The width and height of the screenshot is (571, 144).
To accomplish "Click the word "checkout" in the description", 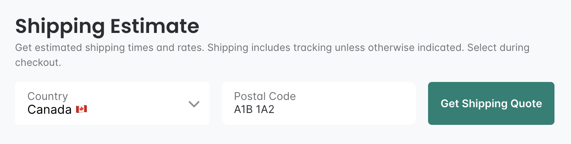I will (37, 62).
